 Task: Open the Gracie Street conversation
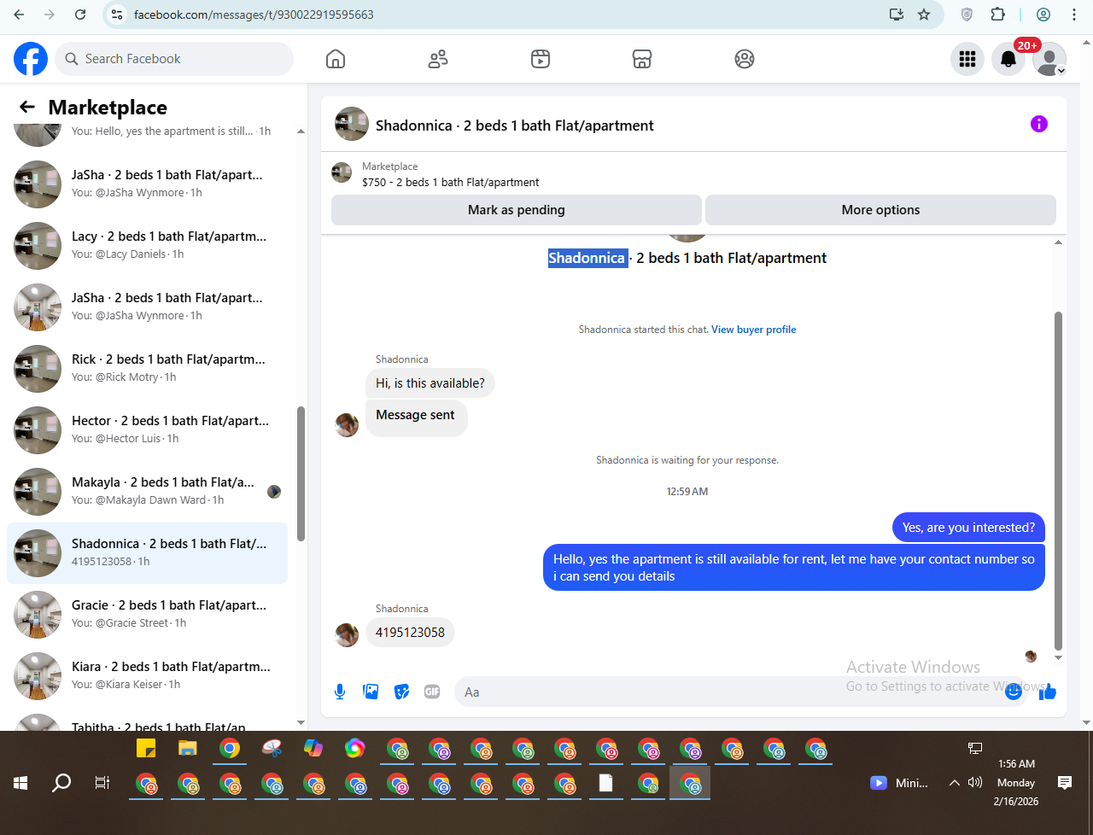coord(148,615)
